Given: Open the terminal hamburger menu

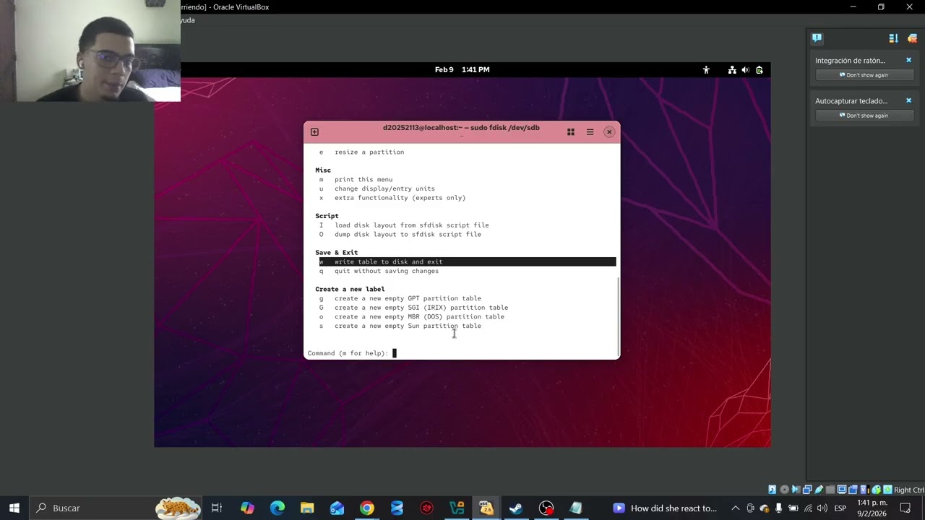Looking at the screenshot, I should coord(590,131).
